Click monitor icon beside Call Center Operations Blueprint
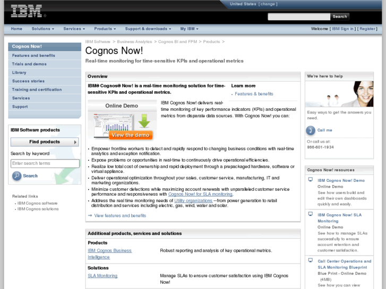The width and height of the screenshot is (386, 289). pyautogui.click(x=311, y=260)
